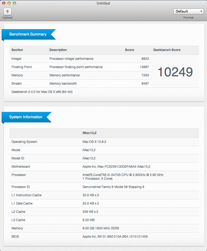Click the Untitled window title
This screenshot has width=207, height=251.
coord(103,3)
